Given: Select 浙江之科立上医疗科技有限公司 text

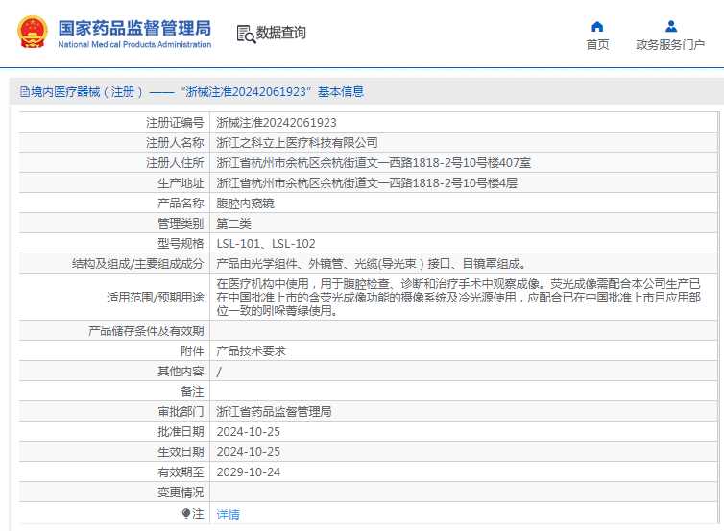Looking at the screenshot, I should click(298, 143).
